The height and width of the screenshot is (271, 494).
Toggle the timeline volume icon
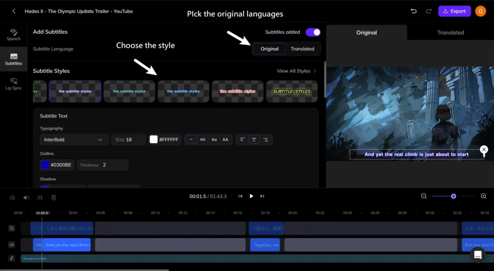pyautogui.click(x=26, y=197)
